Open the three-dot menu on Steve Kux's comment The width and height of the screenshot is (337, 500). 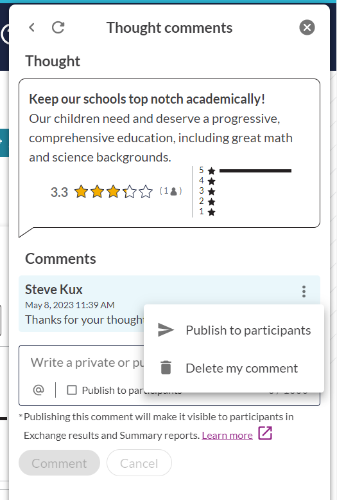304,292
